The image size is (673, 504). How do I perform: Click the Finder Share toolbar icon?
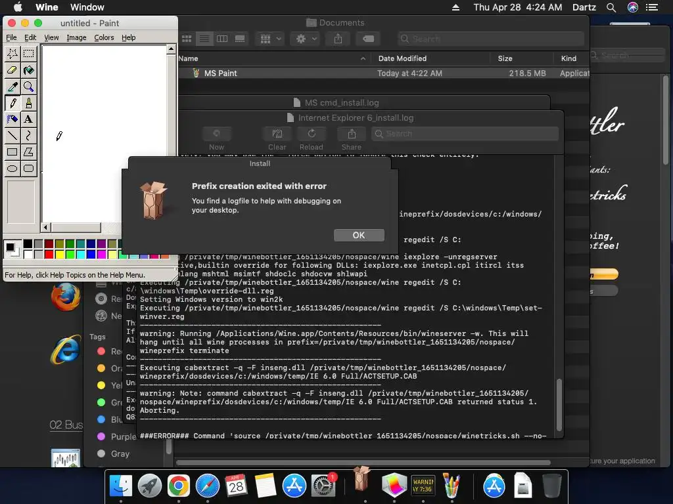point(338,39)
